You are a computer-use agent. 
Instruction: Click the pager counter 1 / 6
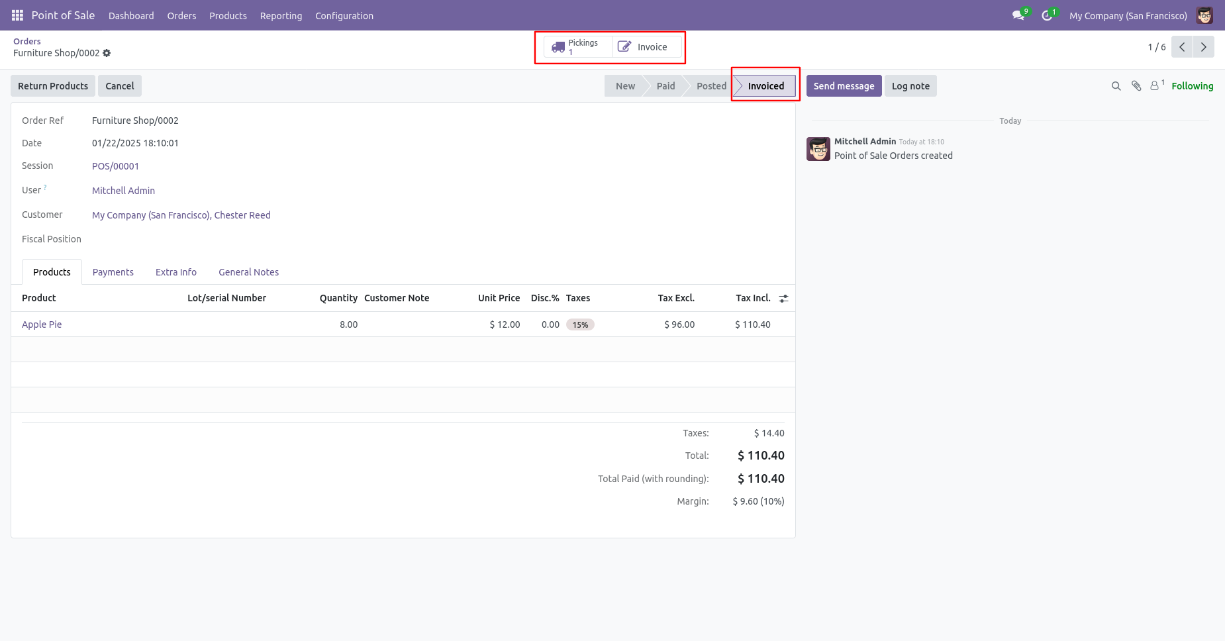point(1157,47)
